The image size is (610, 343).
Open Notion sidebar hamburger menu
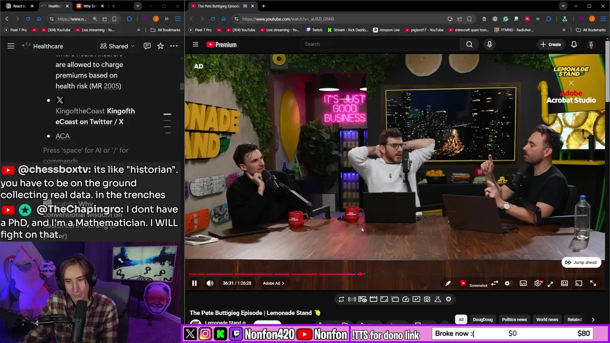(10, 46)
